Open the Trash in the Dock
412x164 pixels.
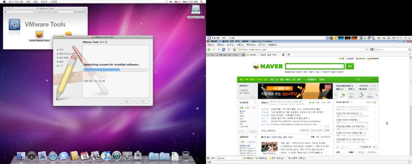tap(186, 156)
